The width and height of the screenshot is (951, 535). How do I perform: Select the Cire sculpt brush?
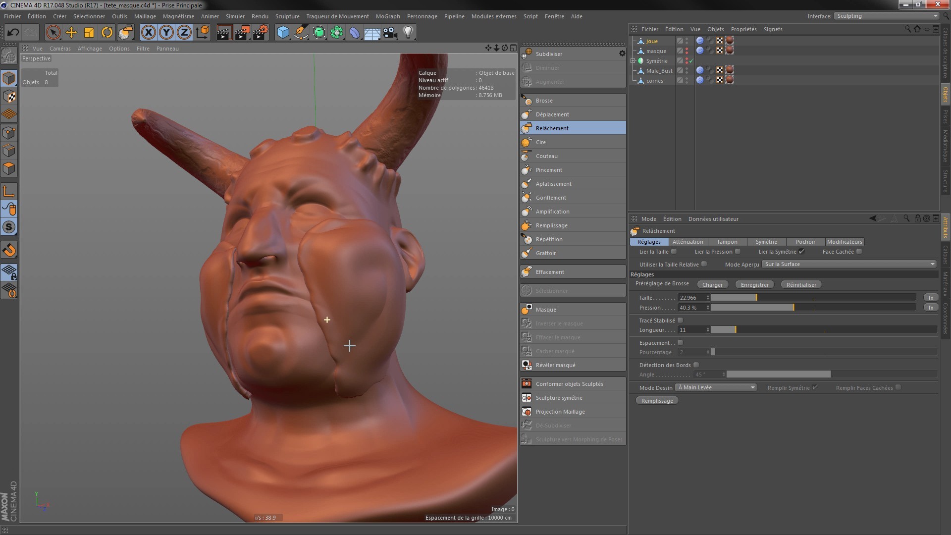(x=573, y=142)
